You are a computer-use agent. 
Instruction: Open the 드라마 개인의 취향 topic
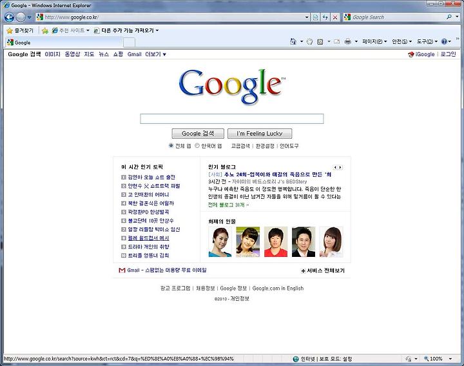(148, 247)
